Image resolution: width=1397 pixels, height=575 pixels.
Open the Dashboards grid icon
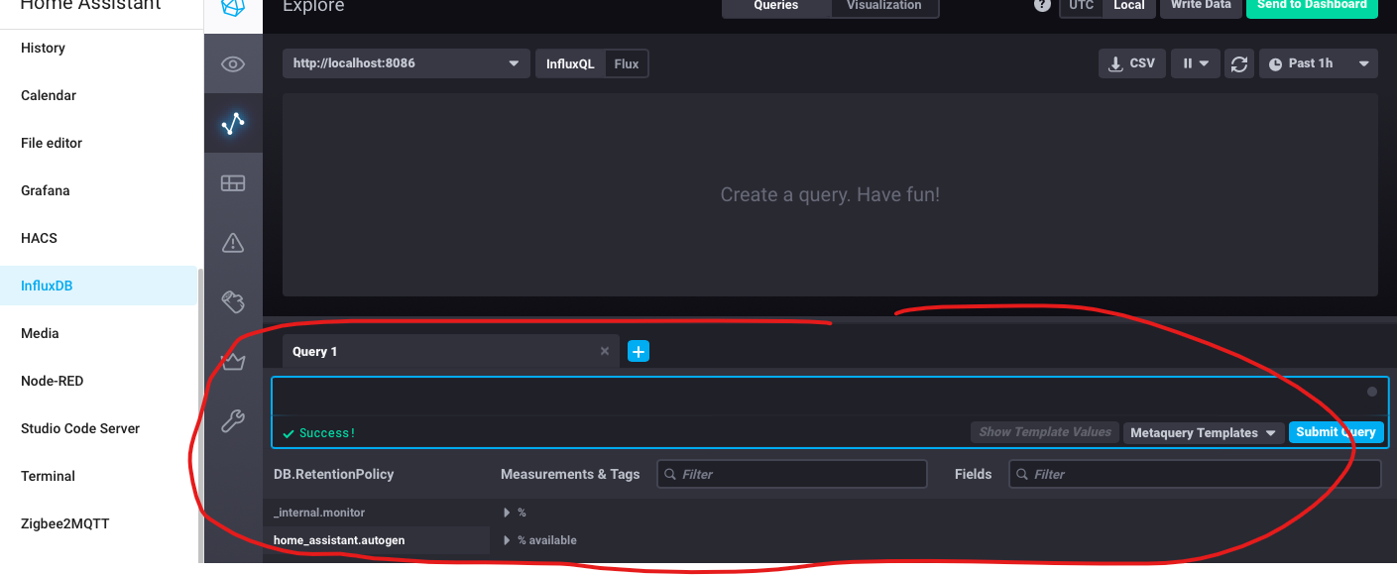pyautogui.click(x=233, y=183)
